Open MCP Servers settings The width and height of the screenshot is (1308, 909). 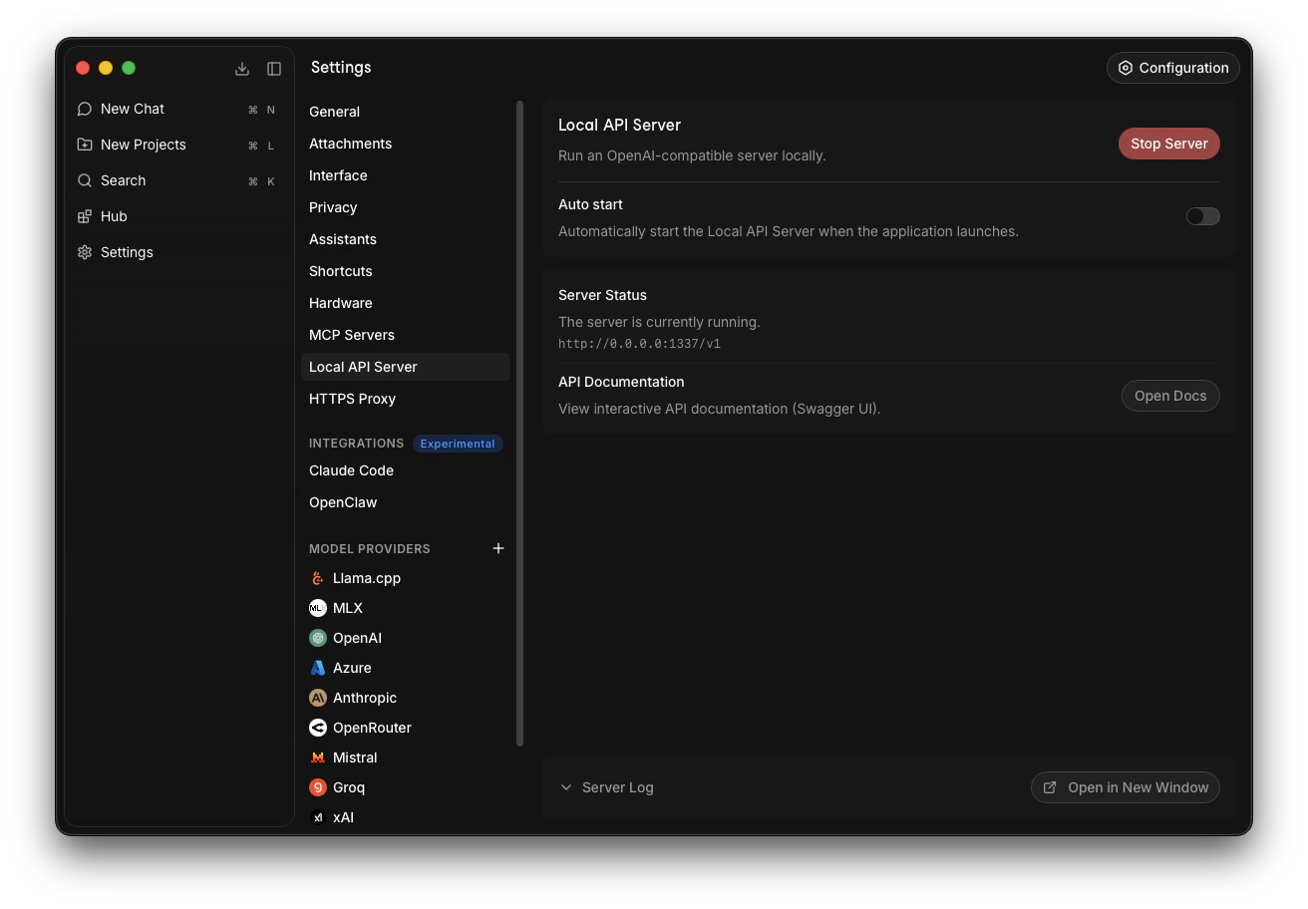pos(406,335)
